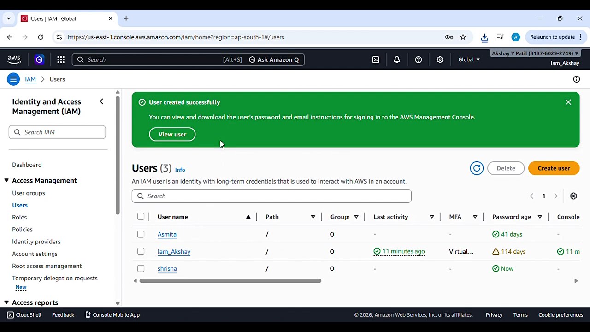Open Chrome tab search dropdown arrow
Image resolution: width=590 pixels, height=332 pixels.
click(8, 18)
